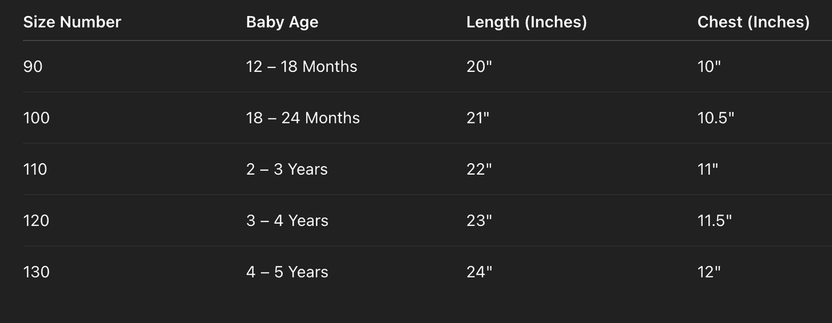This screenshot has width=832, height=323.
Task: Click the Chest (Inches) column header
Action: (753, 22)
